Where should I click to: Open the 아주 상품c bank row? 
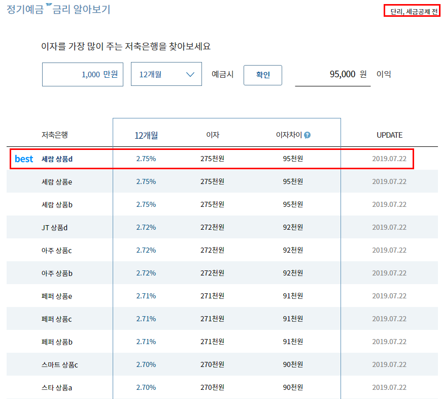click(x=222, y=250)
